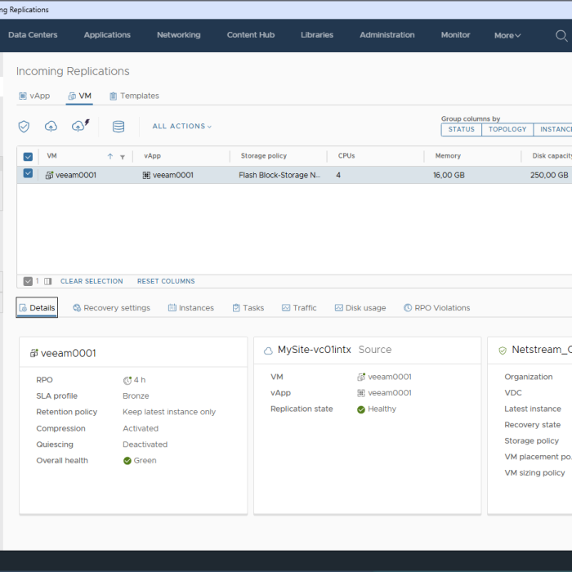Click the vApp column header
Viewport: 572px width, 572px height.
click(x=152, y=156)
